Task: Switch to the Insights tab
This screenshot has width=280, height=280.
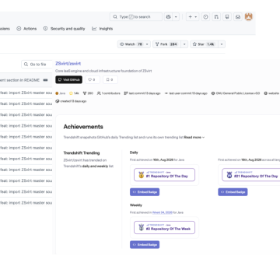Action: point(103,29)
